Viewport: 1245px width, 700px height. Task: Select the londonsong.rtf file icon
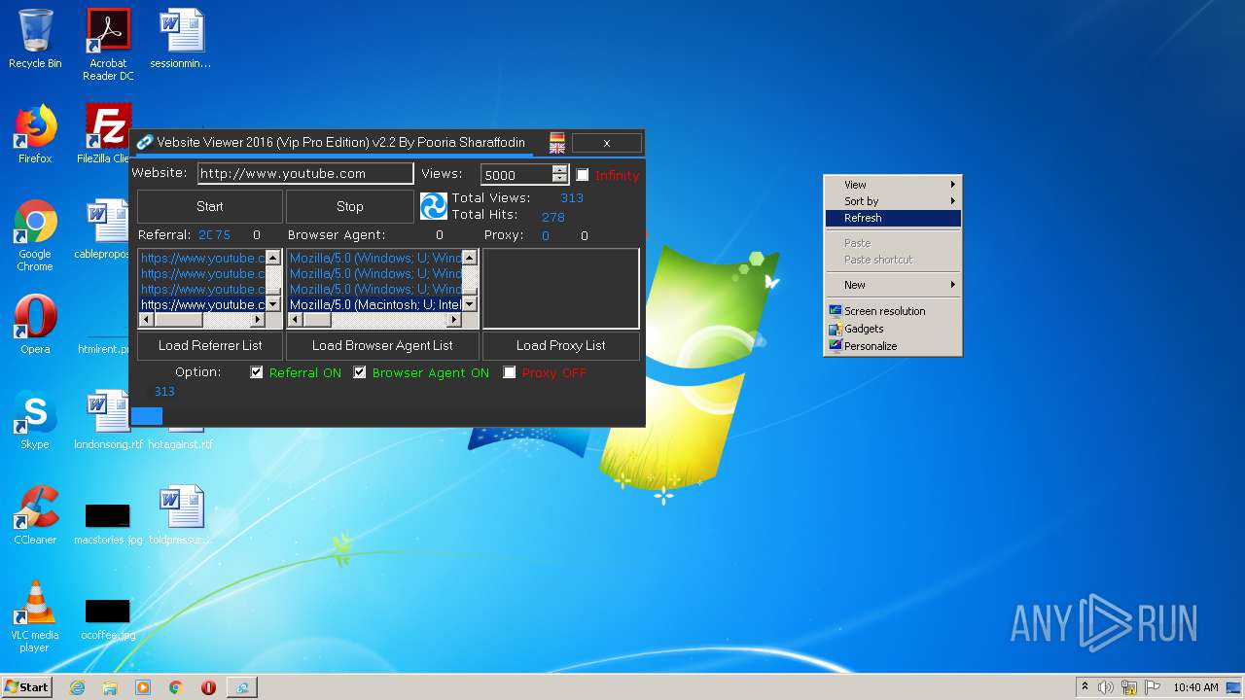point(108,420)
